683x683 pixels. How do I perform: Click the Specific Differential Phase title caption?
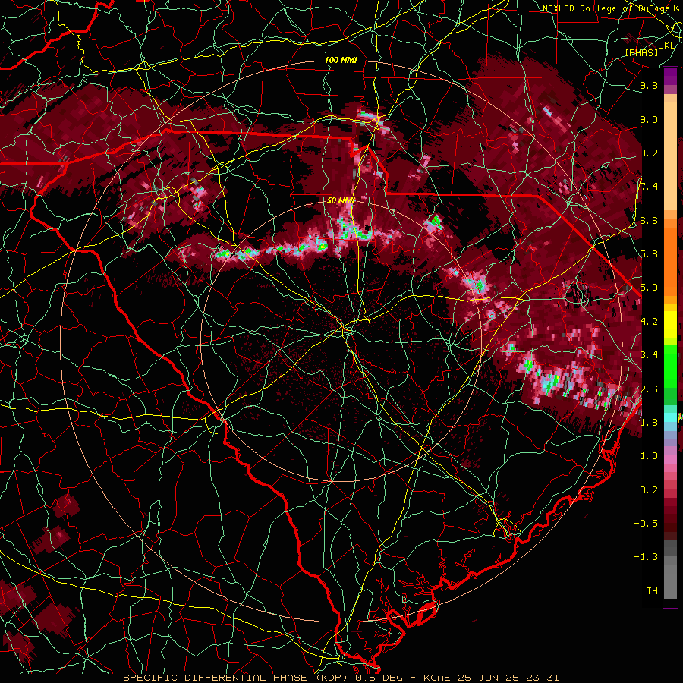click(x=341, y=678)
